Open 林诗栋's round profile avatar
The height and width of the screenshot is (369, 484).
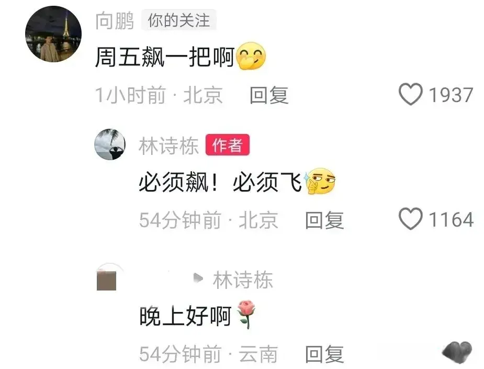110,144
